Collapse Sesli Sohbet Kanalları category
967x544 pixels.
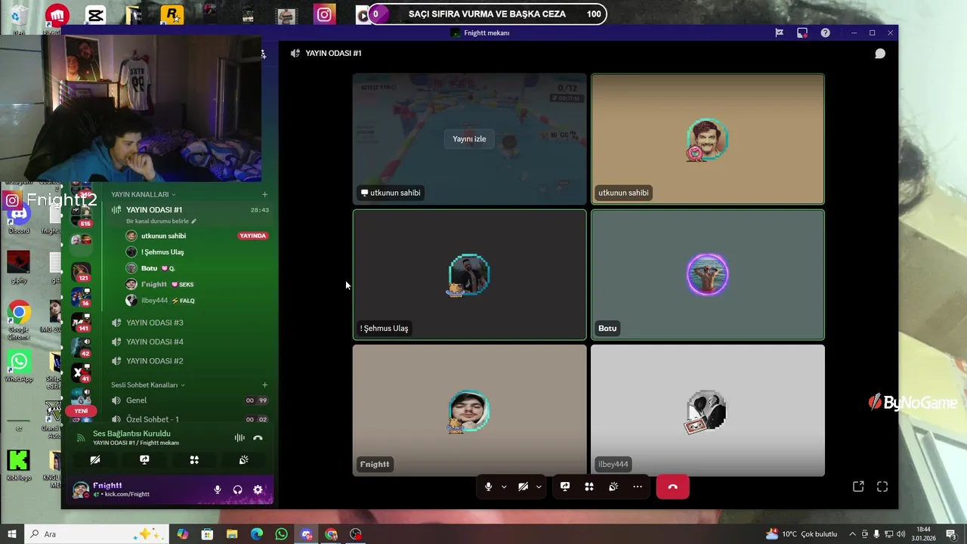tap(147, 385)
